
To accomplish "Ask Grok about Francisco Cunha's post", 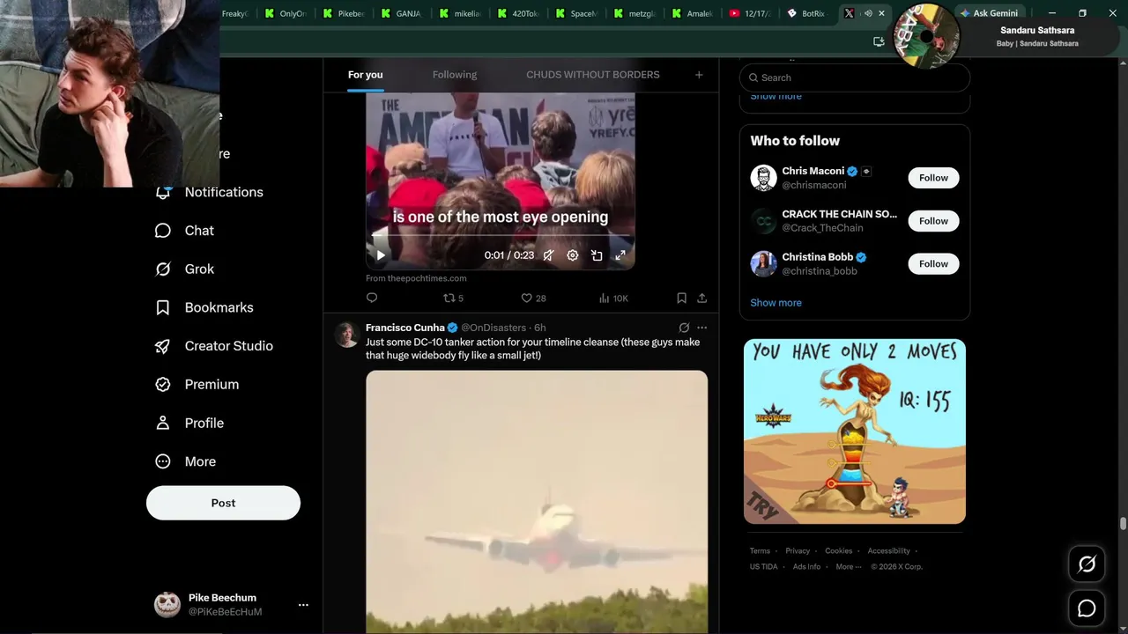I will pyautogui.click(x=684, y=328).
